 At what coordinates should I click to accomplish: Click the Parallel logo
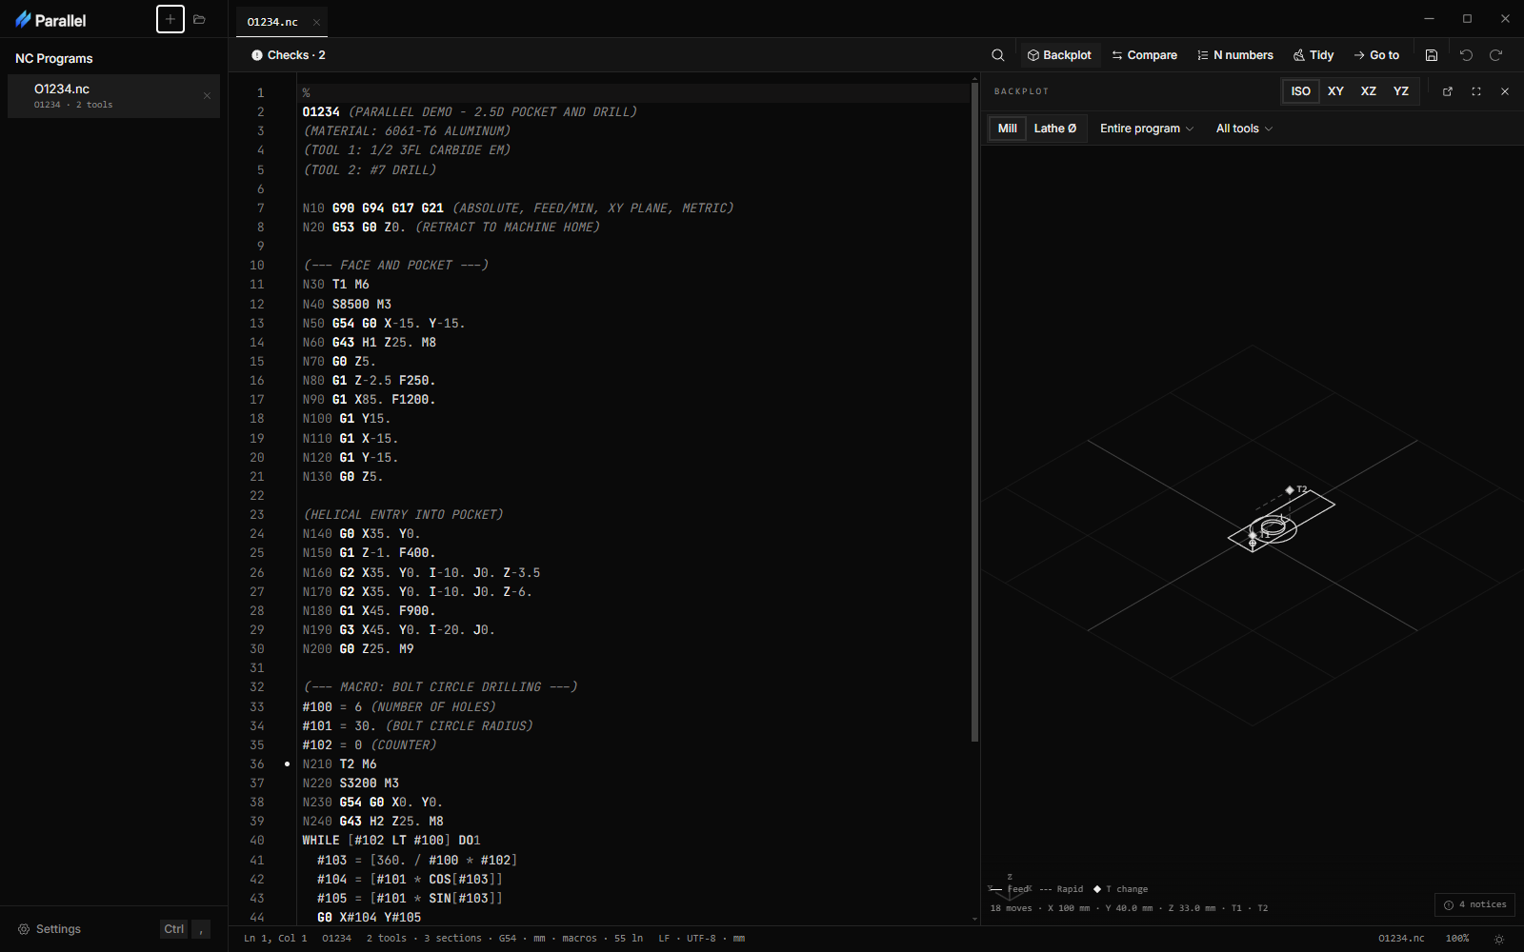(50, 20)
